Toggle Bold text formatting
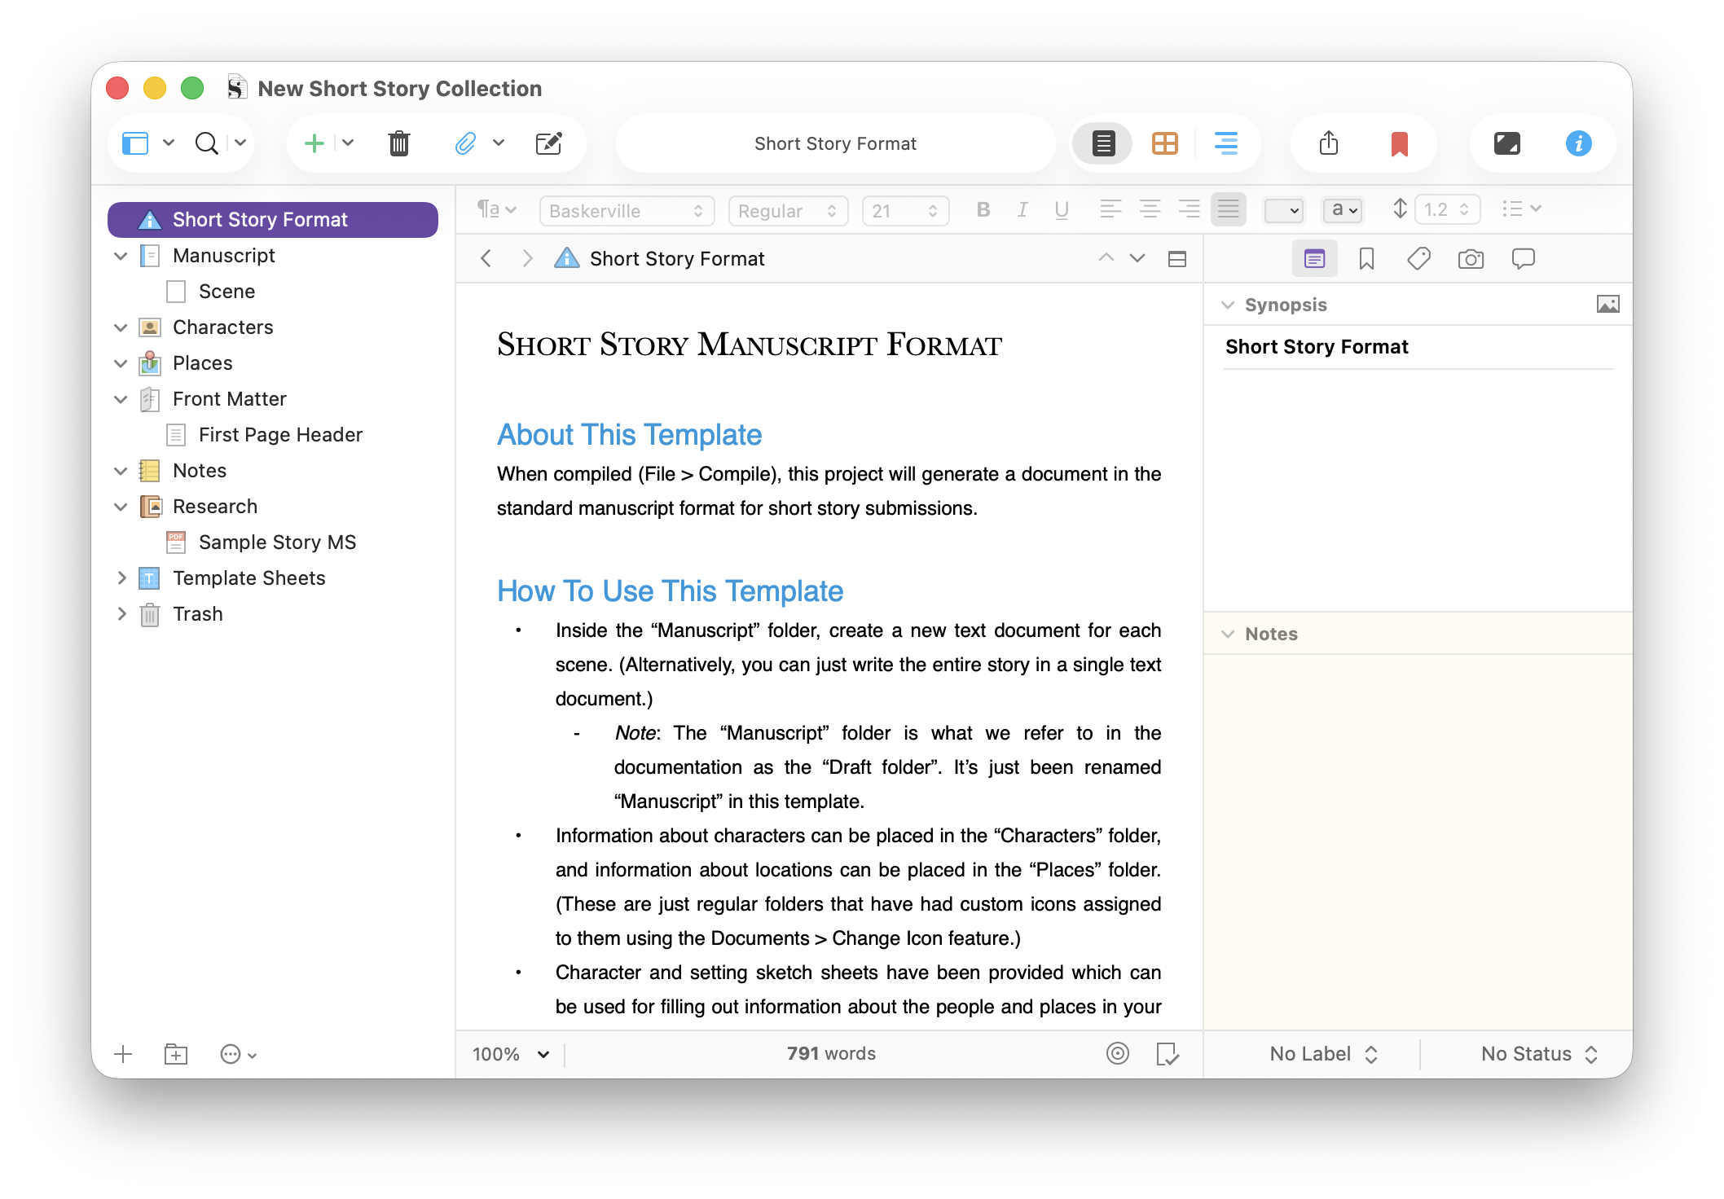Screen dimensions: 1724x1199 [983, 210]
